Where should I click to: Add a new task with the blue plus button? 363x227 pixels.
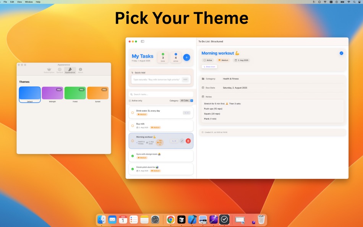pos(186,57)
